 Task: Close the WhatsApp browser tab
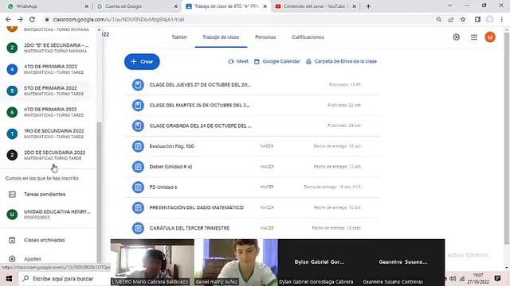87,6
